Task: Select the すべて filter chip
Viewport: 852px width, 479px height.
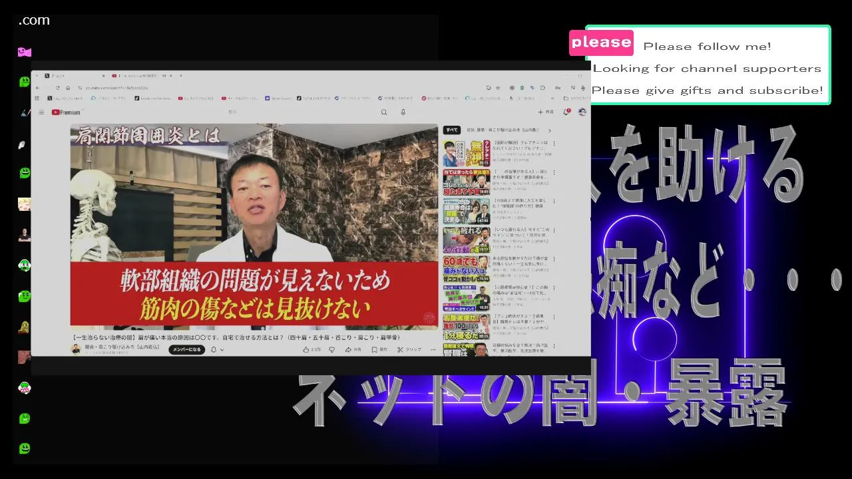Action: coord(452,130)
